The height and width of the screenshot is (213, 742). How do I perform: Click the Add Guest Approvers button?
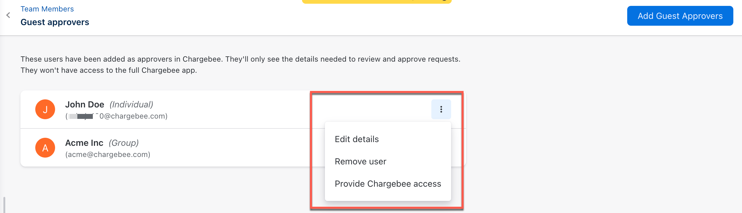pyautogui.click(x=680, y=16)
